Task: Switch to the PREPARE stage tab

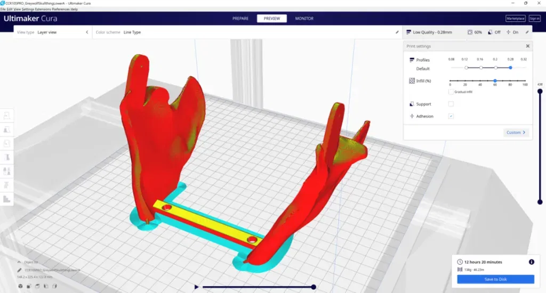Action: [240, 19]
